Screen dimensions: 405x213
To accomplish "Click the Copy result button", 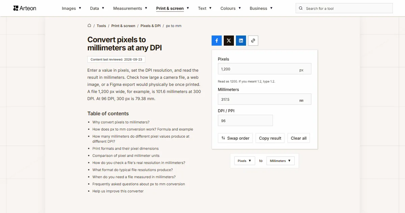I will (270, 138).
